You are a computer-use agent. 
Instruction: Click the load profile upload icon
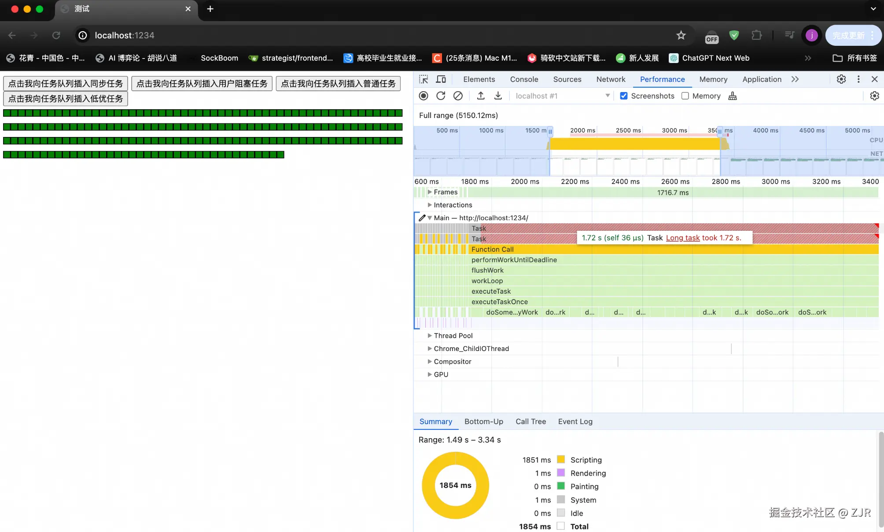coord(481,96)
